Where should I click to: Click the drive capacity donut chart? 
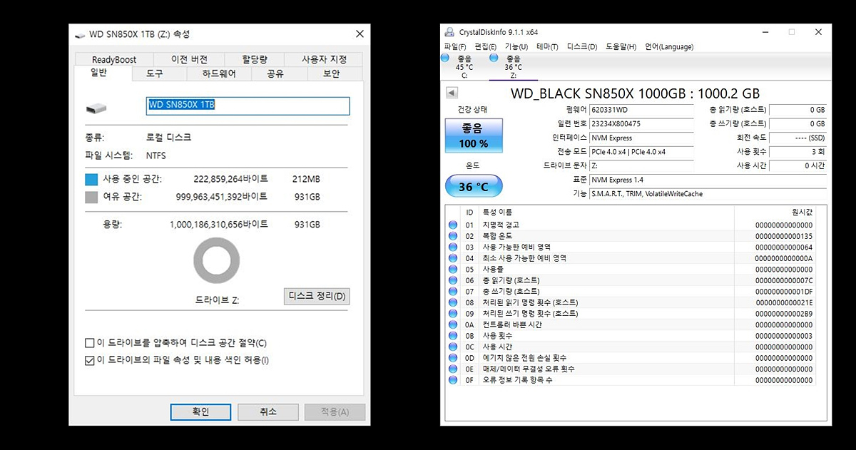[x=217, y=261]
